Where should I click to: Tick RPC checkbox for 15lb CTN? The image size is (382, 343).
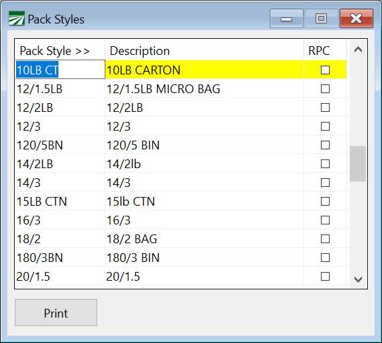tap(325, 201)
